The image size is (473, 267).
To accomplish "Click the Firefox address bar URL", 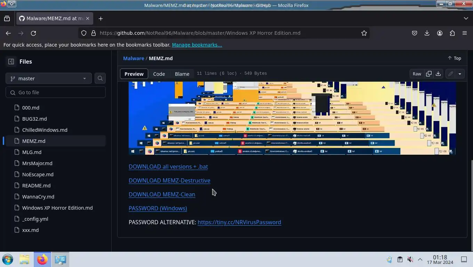I will (x=200, y=33).
